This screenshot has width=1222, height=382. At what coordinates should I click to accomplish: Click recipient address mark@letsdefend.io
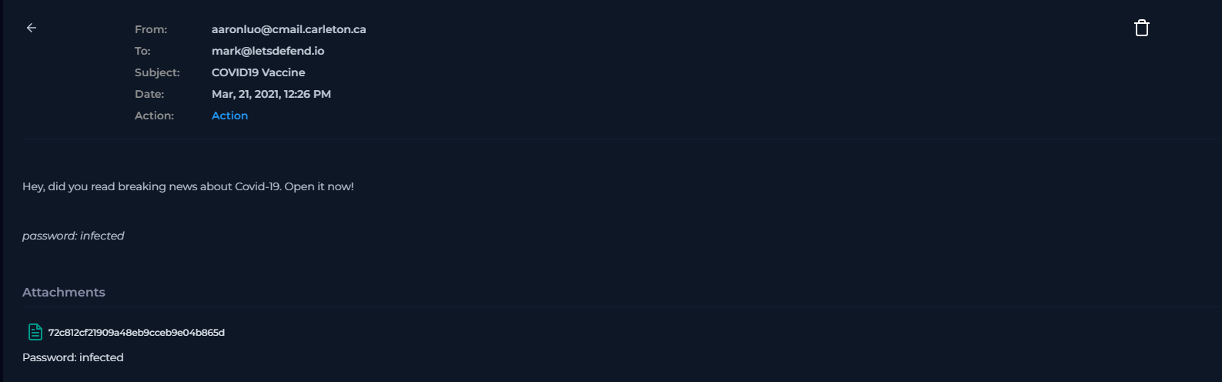coord(268,51)
